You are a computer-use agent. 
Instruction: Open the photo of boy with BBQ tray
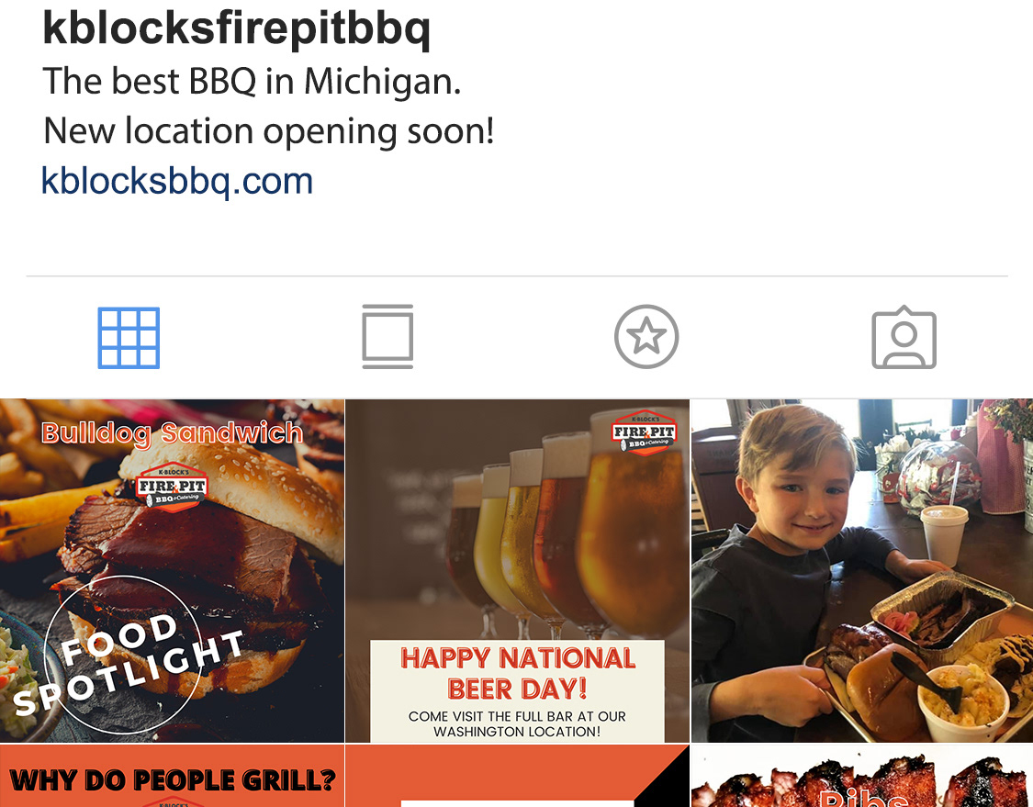(861, 570)
